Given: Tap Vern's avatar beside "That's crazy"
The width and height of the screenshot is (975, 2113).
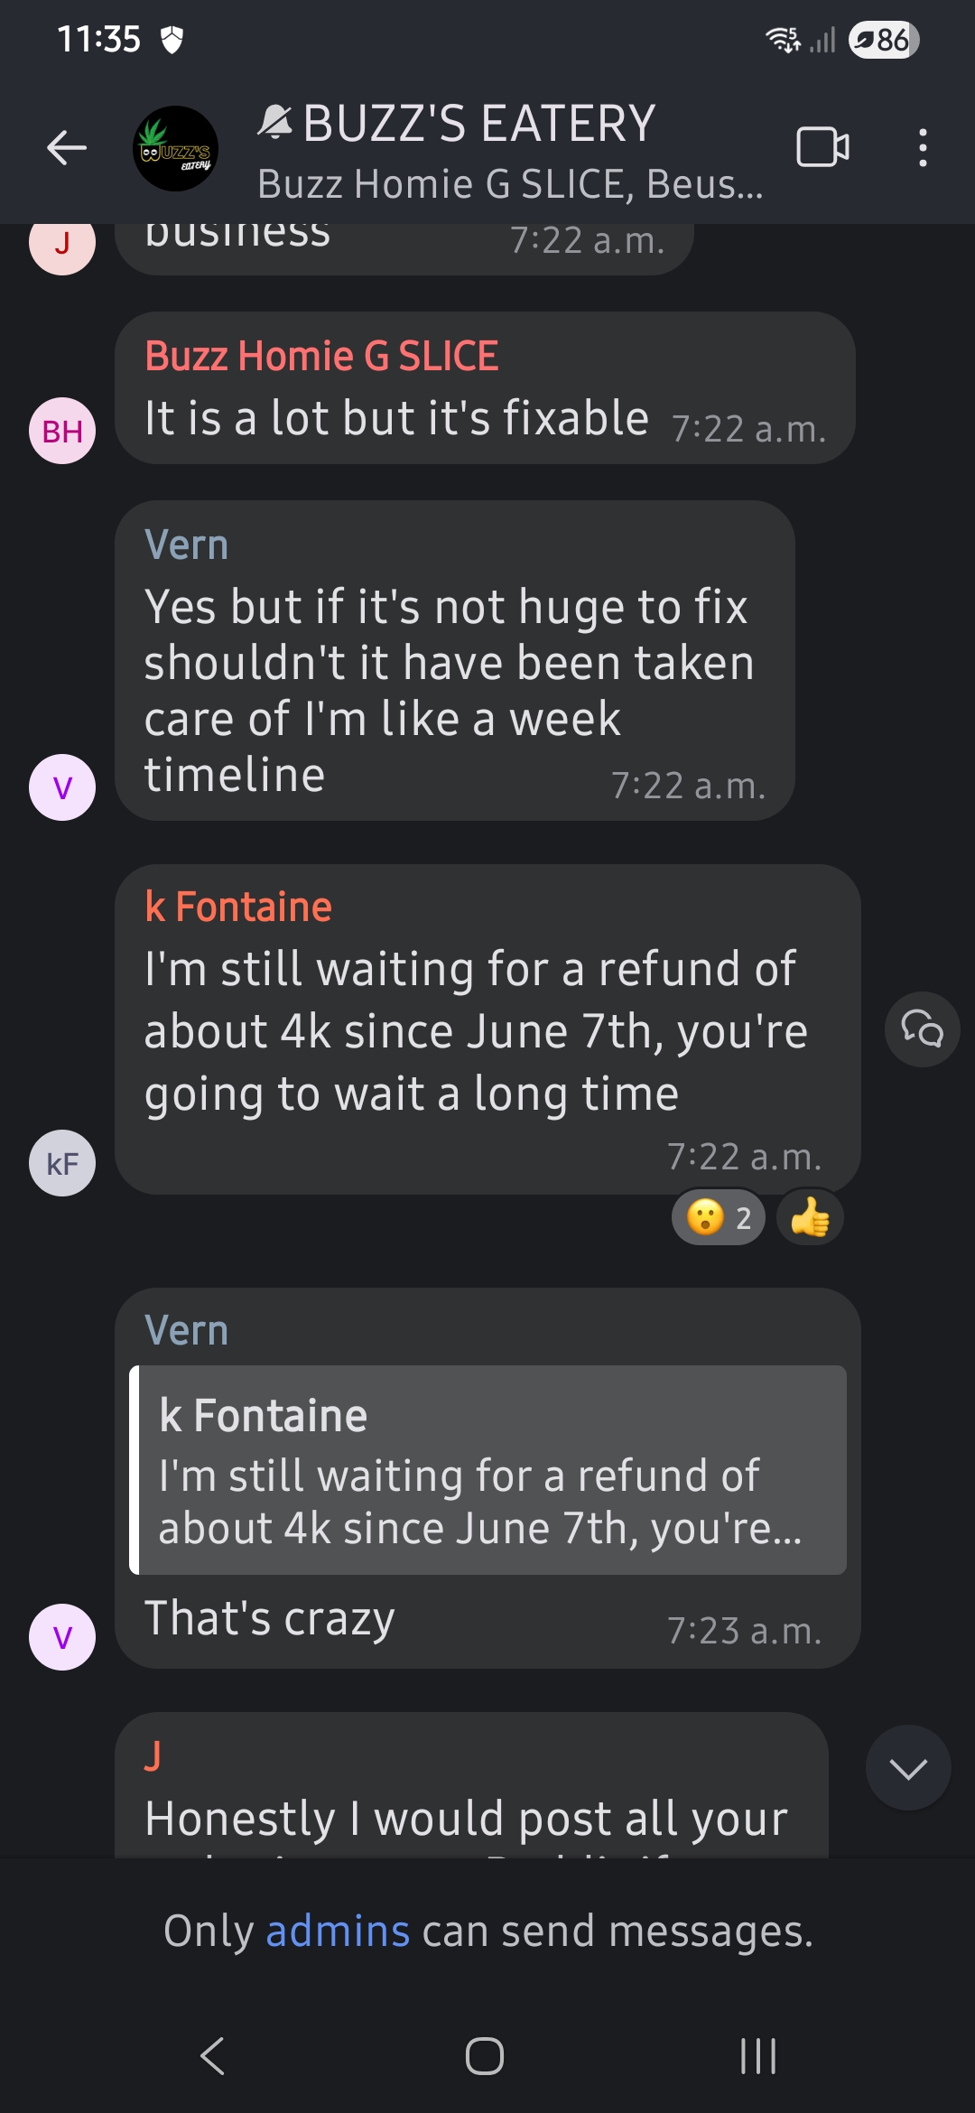Looking at the screenshot, I should (x=62, y=1637).
